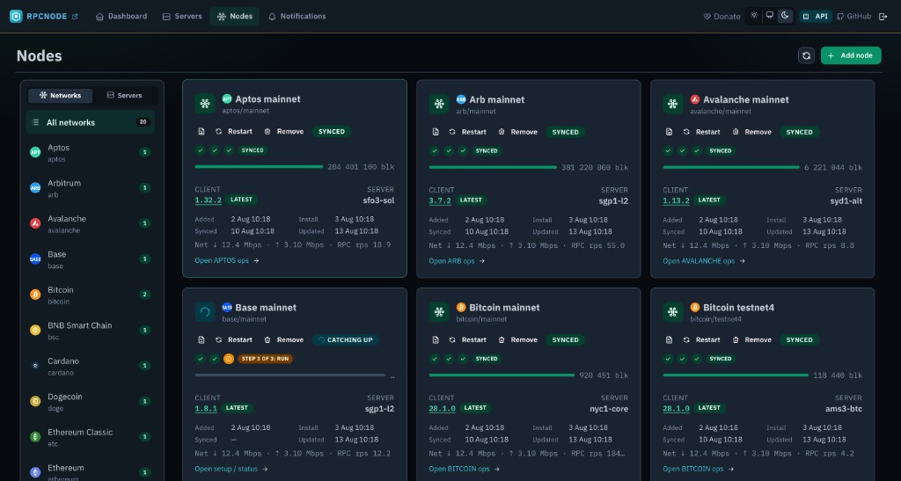Open APTOS ops link
The image size is (901, 481).
(x=227, y=260)
